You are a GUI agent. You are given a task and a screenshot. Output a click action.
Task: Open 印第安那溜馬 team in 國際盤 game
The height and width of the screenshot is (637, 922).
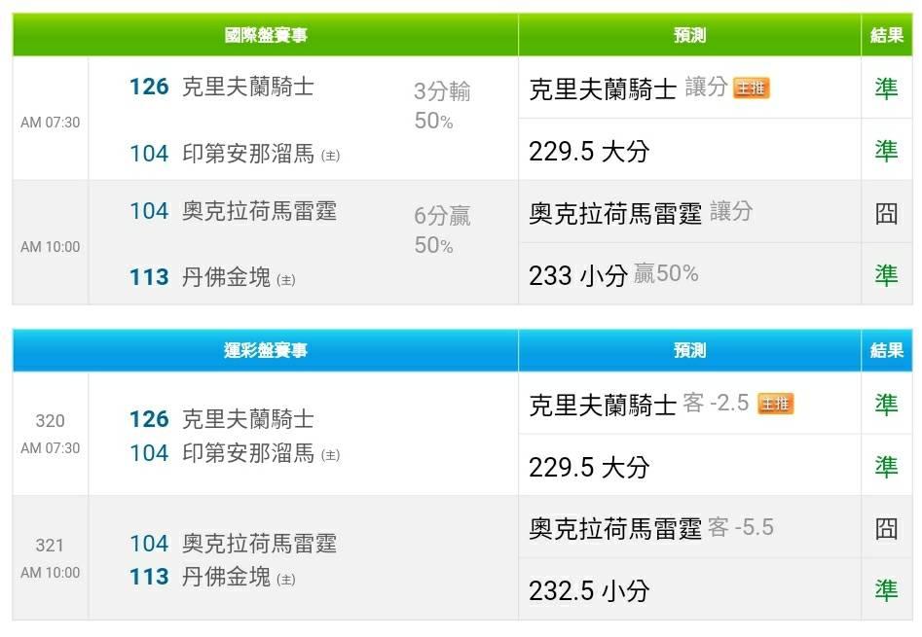point(247,154)
